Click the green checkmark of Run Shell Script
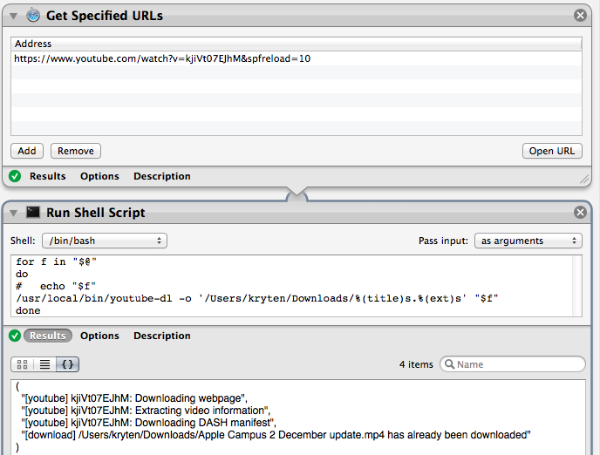The height and width of the screenshot is (455, 600). (x=15, y=336)
